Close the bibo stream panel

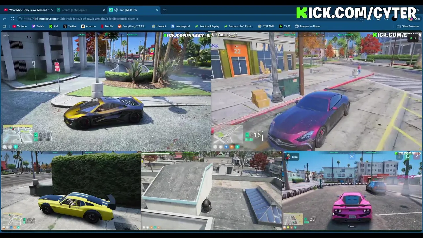417,156
